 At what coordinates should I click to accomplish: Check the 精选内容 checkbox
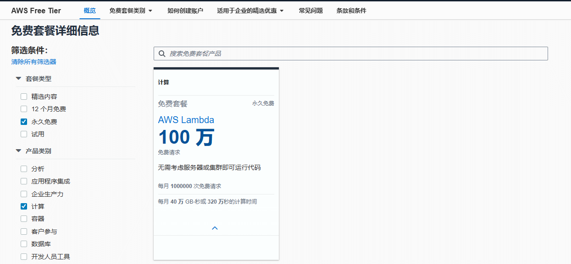(x=24, y=97)
